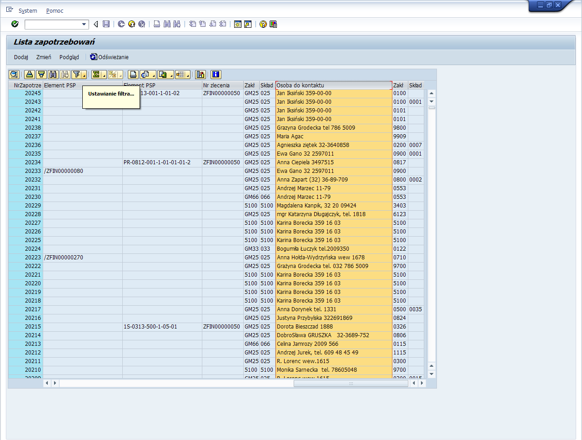The image size is (582, 440).
Task: Click the Find binoculars icon in the standard toolbar
Action: click(x=167, y=24)
